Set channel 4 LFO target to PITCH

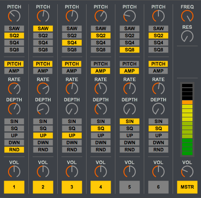pos(101,64)
